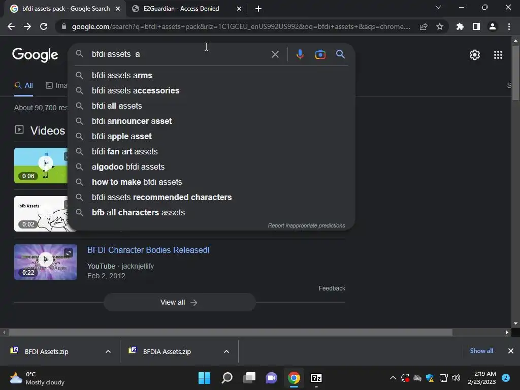The height and width of the screenshot is (390, 520).
Task: Clear the search box with the X
Action: click(x=275, y=54)
